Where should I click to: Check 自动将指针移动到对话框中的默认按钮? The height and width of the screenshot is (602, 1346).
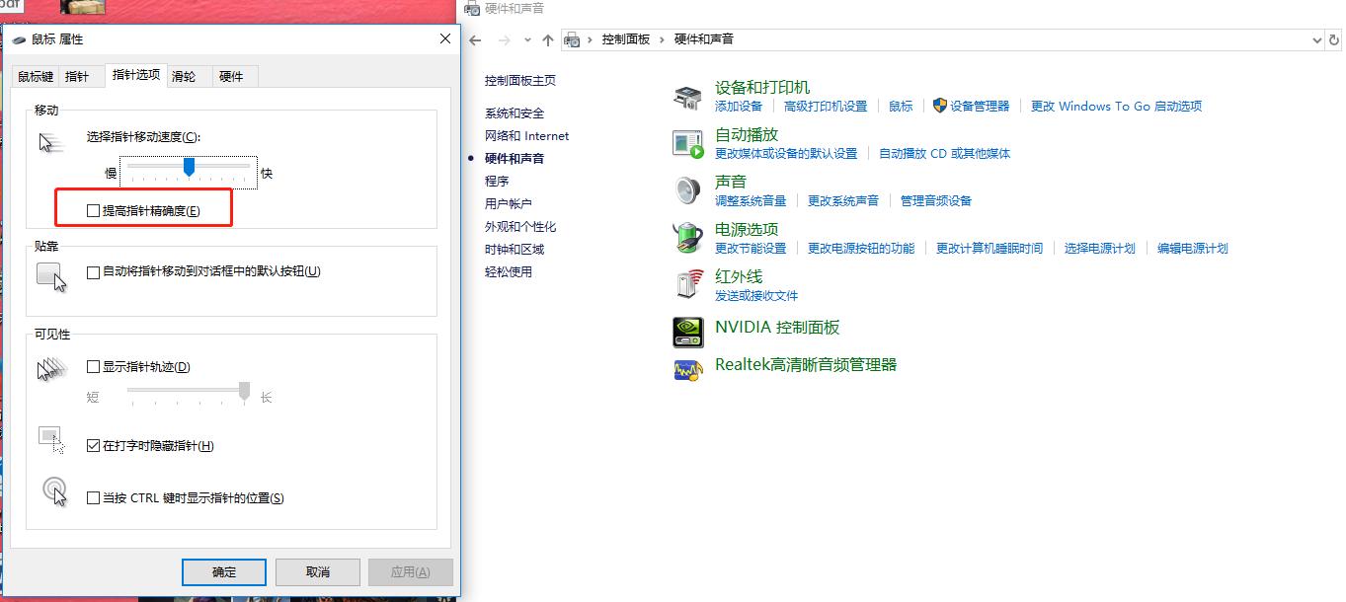coord(94,271)
